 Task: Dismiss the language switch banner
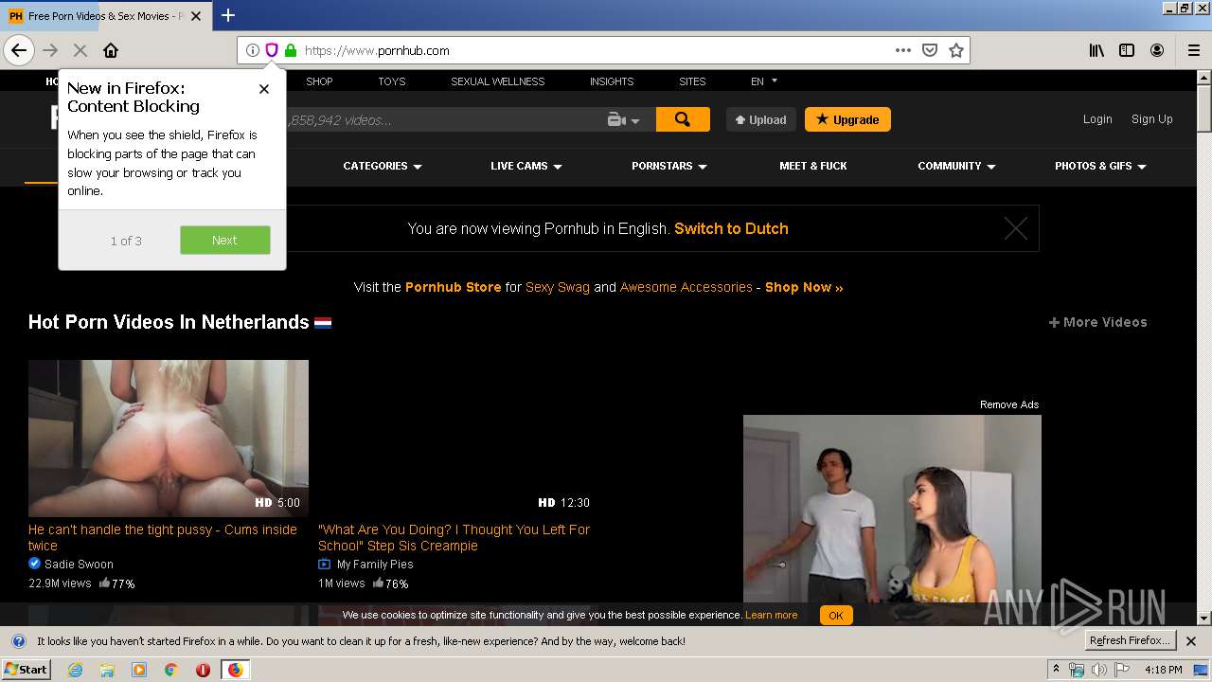tap(1016, 228)
